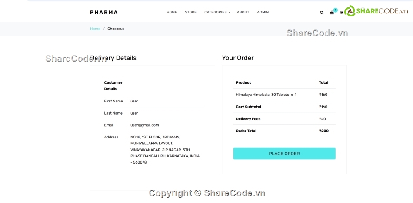Open the Store nav item
Viewport: 413px width, 203px height.
click(x=190, y=12)
